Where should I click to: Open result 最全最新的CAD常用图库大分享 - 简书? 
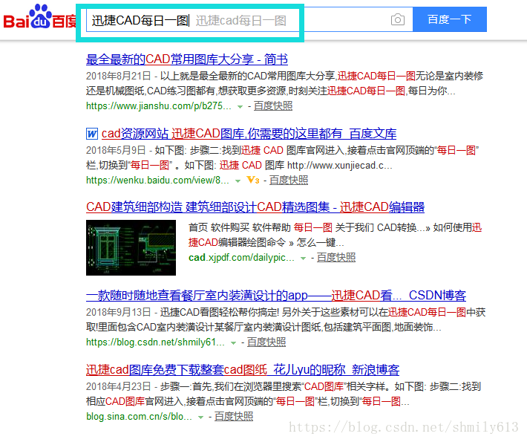pyautogui.click(x=187, y=59)
